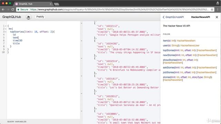
Task: Click the Secure site info indicator
Action: pos(23,10)
